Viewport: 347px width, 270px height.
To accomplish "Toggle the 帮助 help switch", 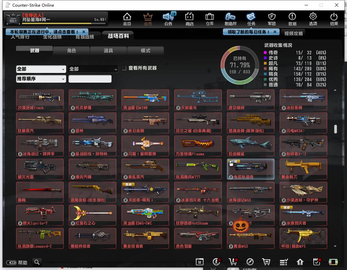I will (x=11, y=262).
